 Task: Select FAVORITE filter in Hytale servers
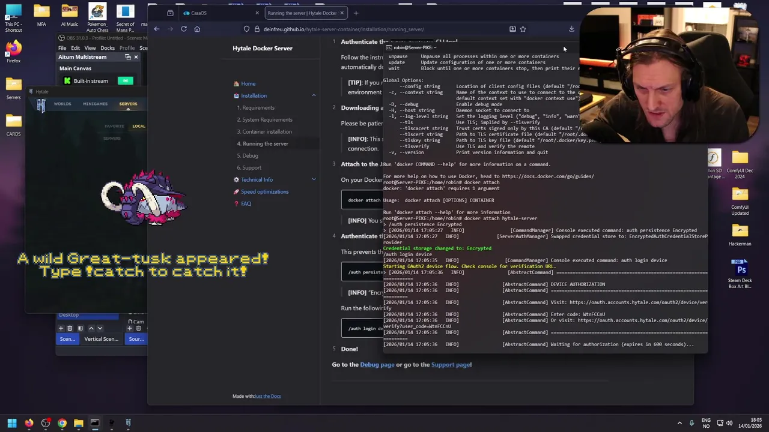coord(114,126)
